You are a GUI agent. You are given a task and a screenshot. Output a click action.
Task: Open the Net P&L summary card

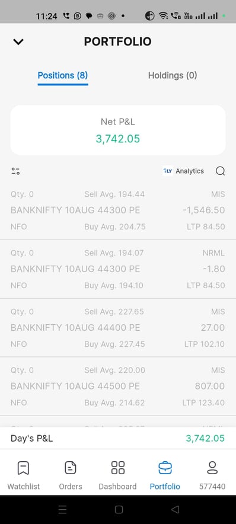click(118, 130)
